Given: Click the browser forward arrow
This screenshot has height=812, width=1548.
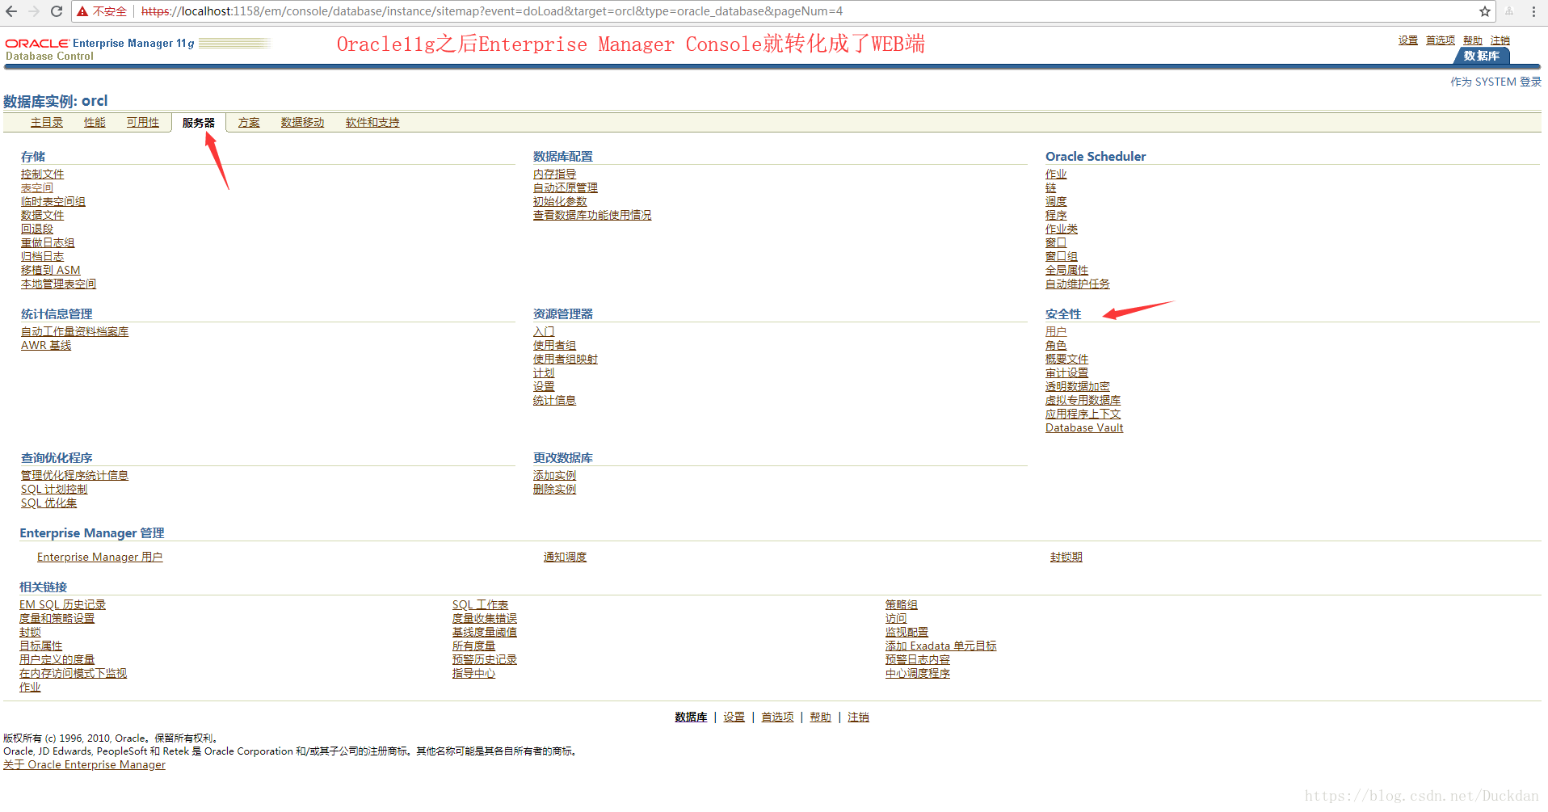Looking at the screenshot, I should point(34,11).
